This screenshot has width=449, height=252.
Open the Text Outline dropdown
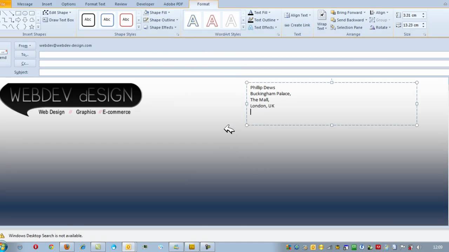coord(263,20)
